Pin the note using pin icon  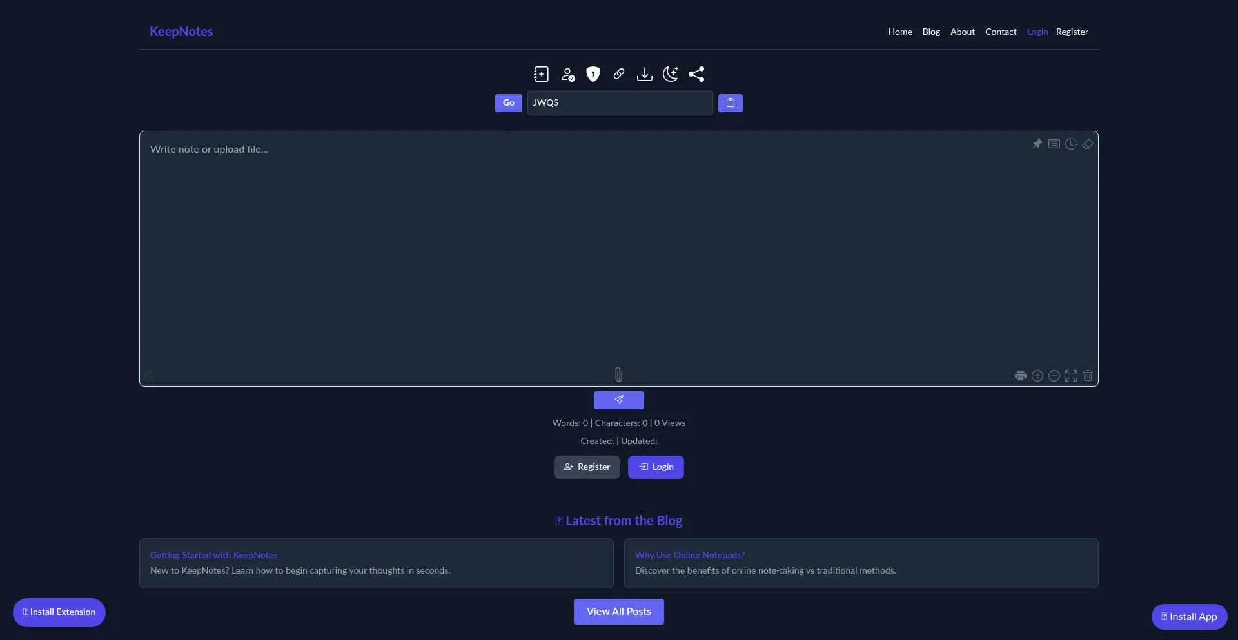(1037, 144)
